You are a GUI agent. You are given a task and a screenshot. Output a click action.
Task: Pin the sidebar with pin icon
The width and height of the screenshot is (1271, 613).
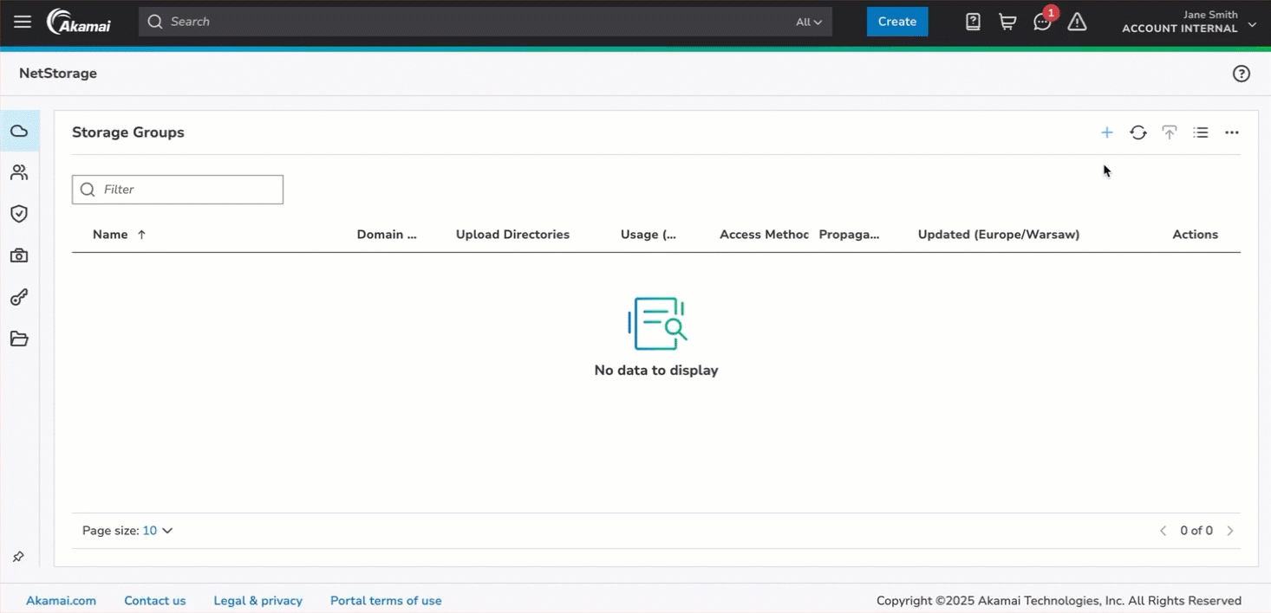click(18, 557)
